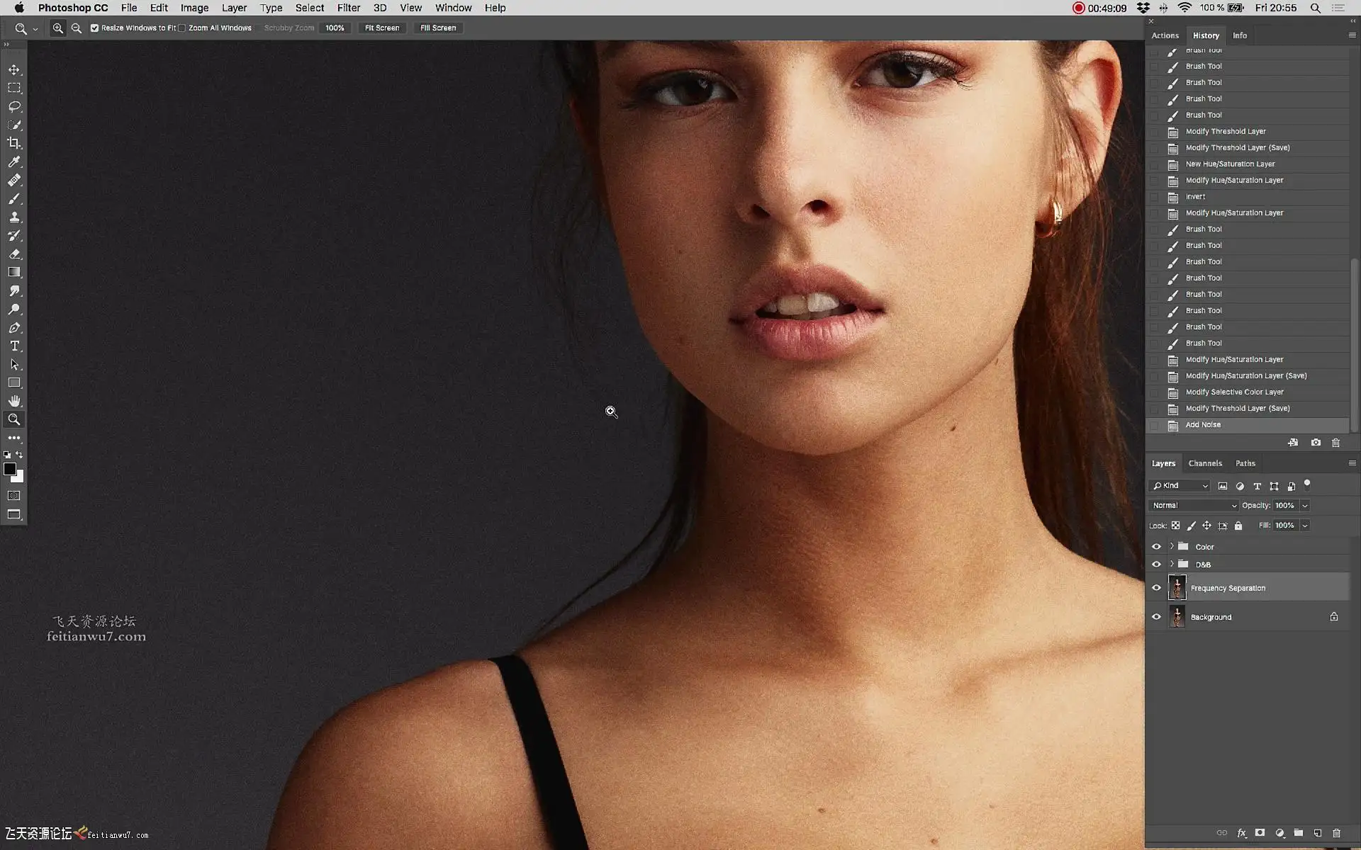Switch to the Channels tab
The image size is (1361, 850).
coord(1205,463)
